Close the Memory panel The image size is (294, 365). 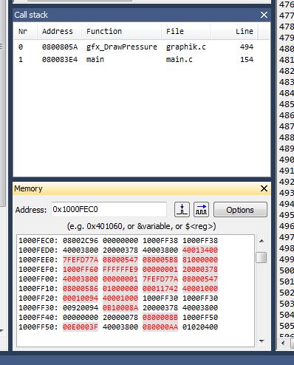pyautogui.click(x=264, y=188)
